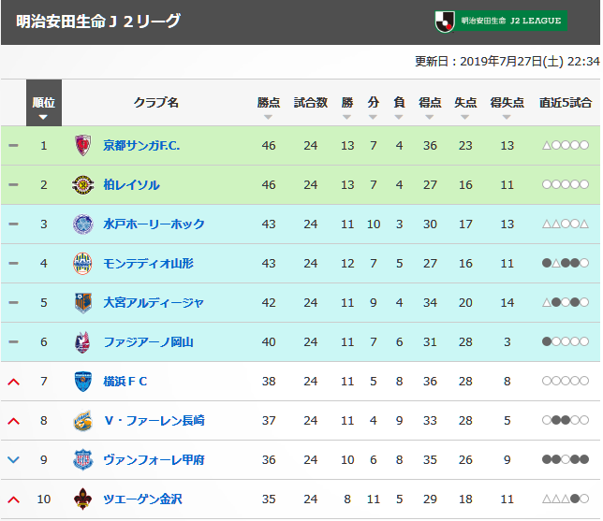The height and width of the screenshot is (521, 603).
Task: Click the Kashiwa Reysol club emblem
Action: pos(82,185)
